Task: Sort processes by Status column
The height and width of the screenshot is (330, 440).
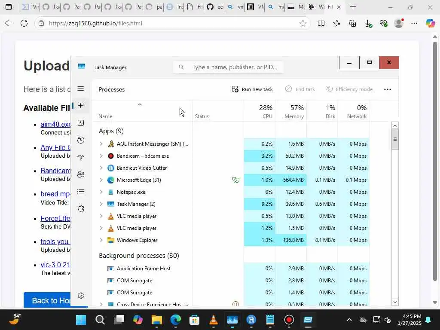Action: click(x=218, y=111)
